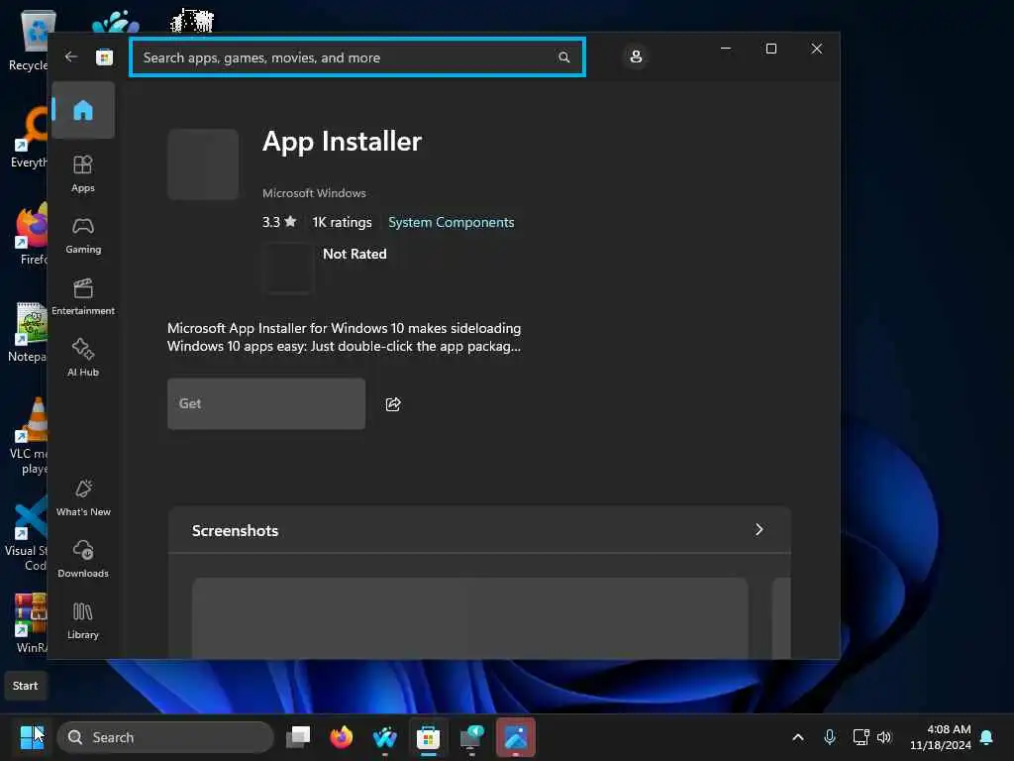
Task: Go back with the Store back arrow
Action: (x=71, y=56)
